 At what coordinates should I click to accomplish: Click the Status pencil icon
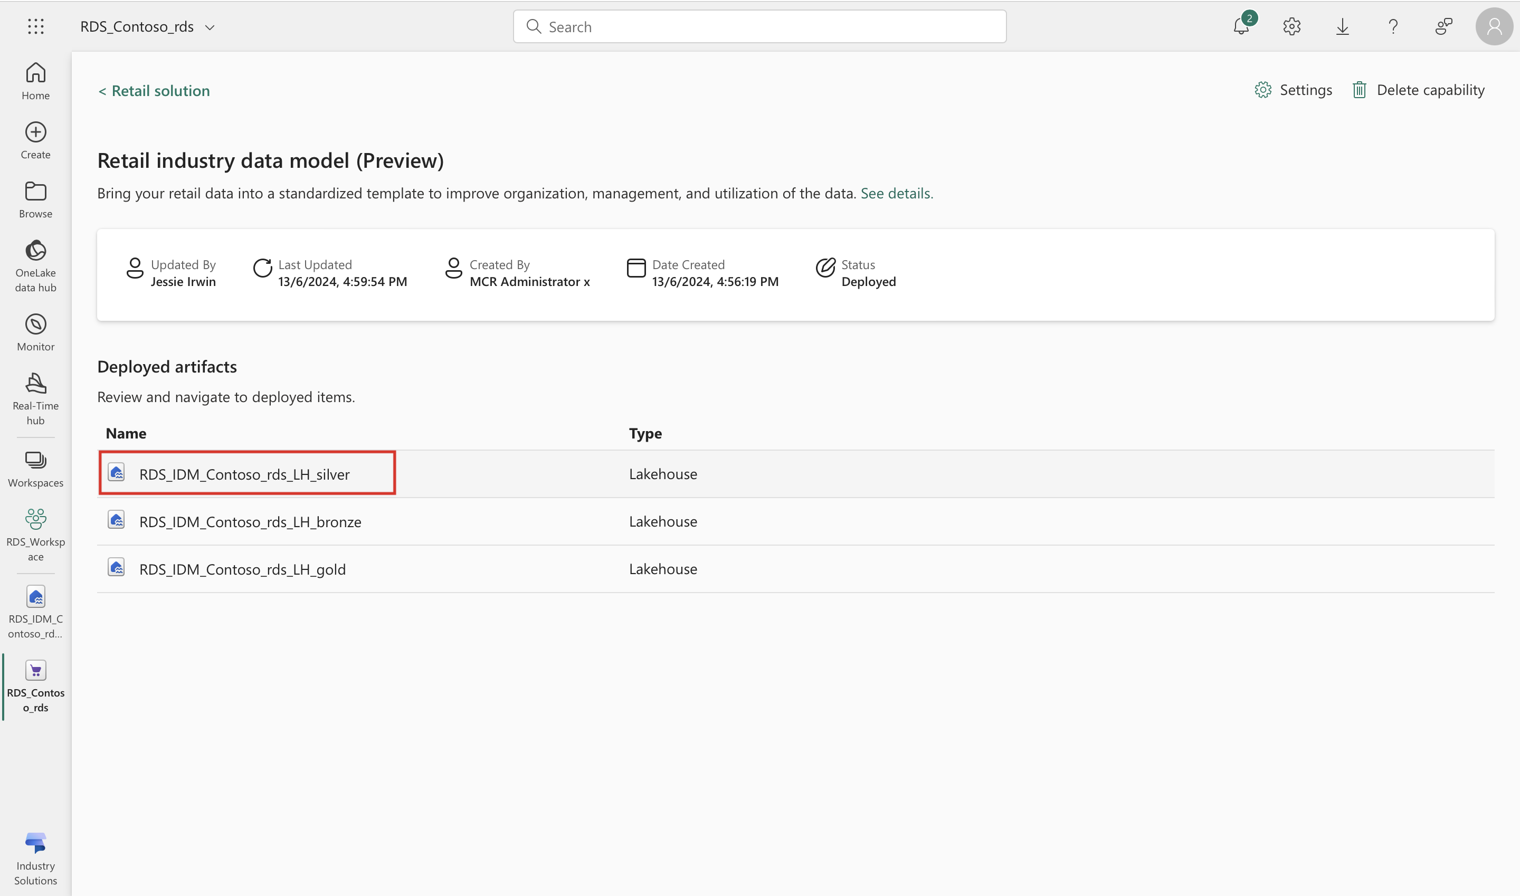[x=825, y=268]
